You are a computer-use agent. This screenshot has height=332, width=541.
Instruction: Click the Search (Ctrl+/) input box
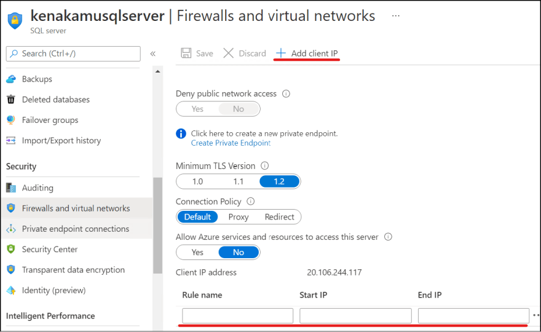[x=73, y=53]
